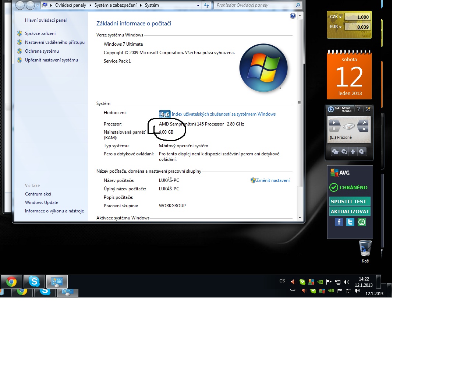Mount image with the DAEMON Tools play button
The height and width of the screenshot is (377, 471).
click(x=334, y=123)
